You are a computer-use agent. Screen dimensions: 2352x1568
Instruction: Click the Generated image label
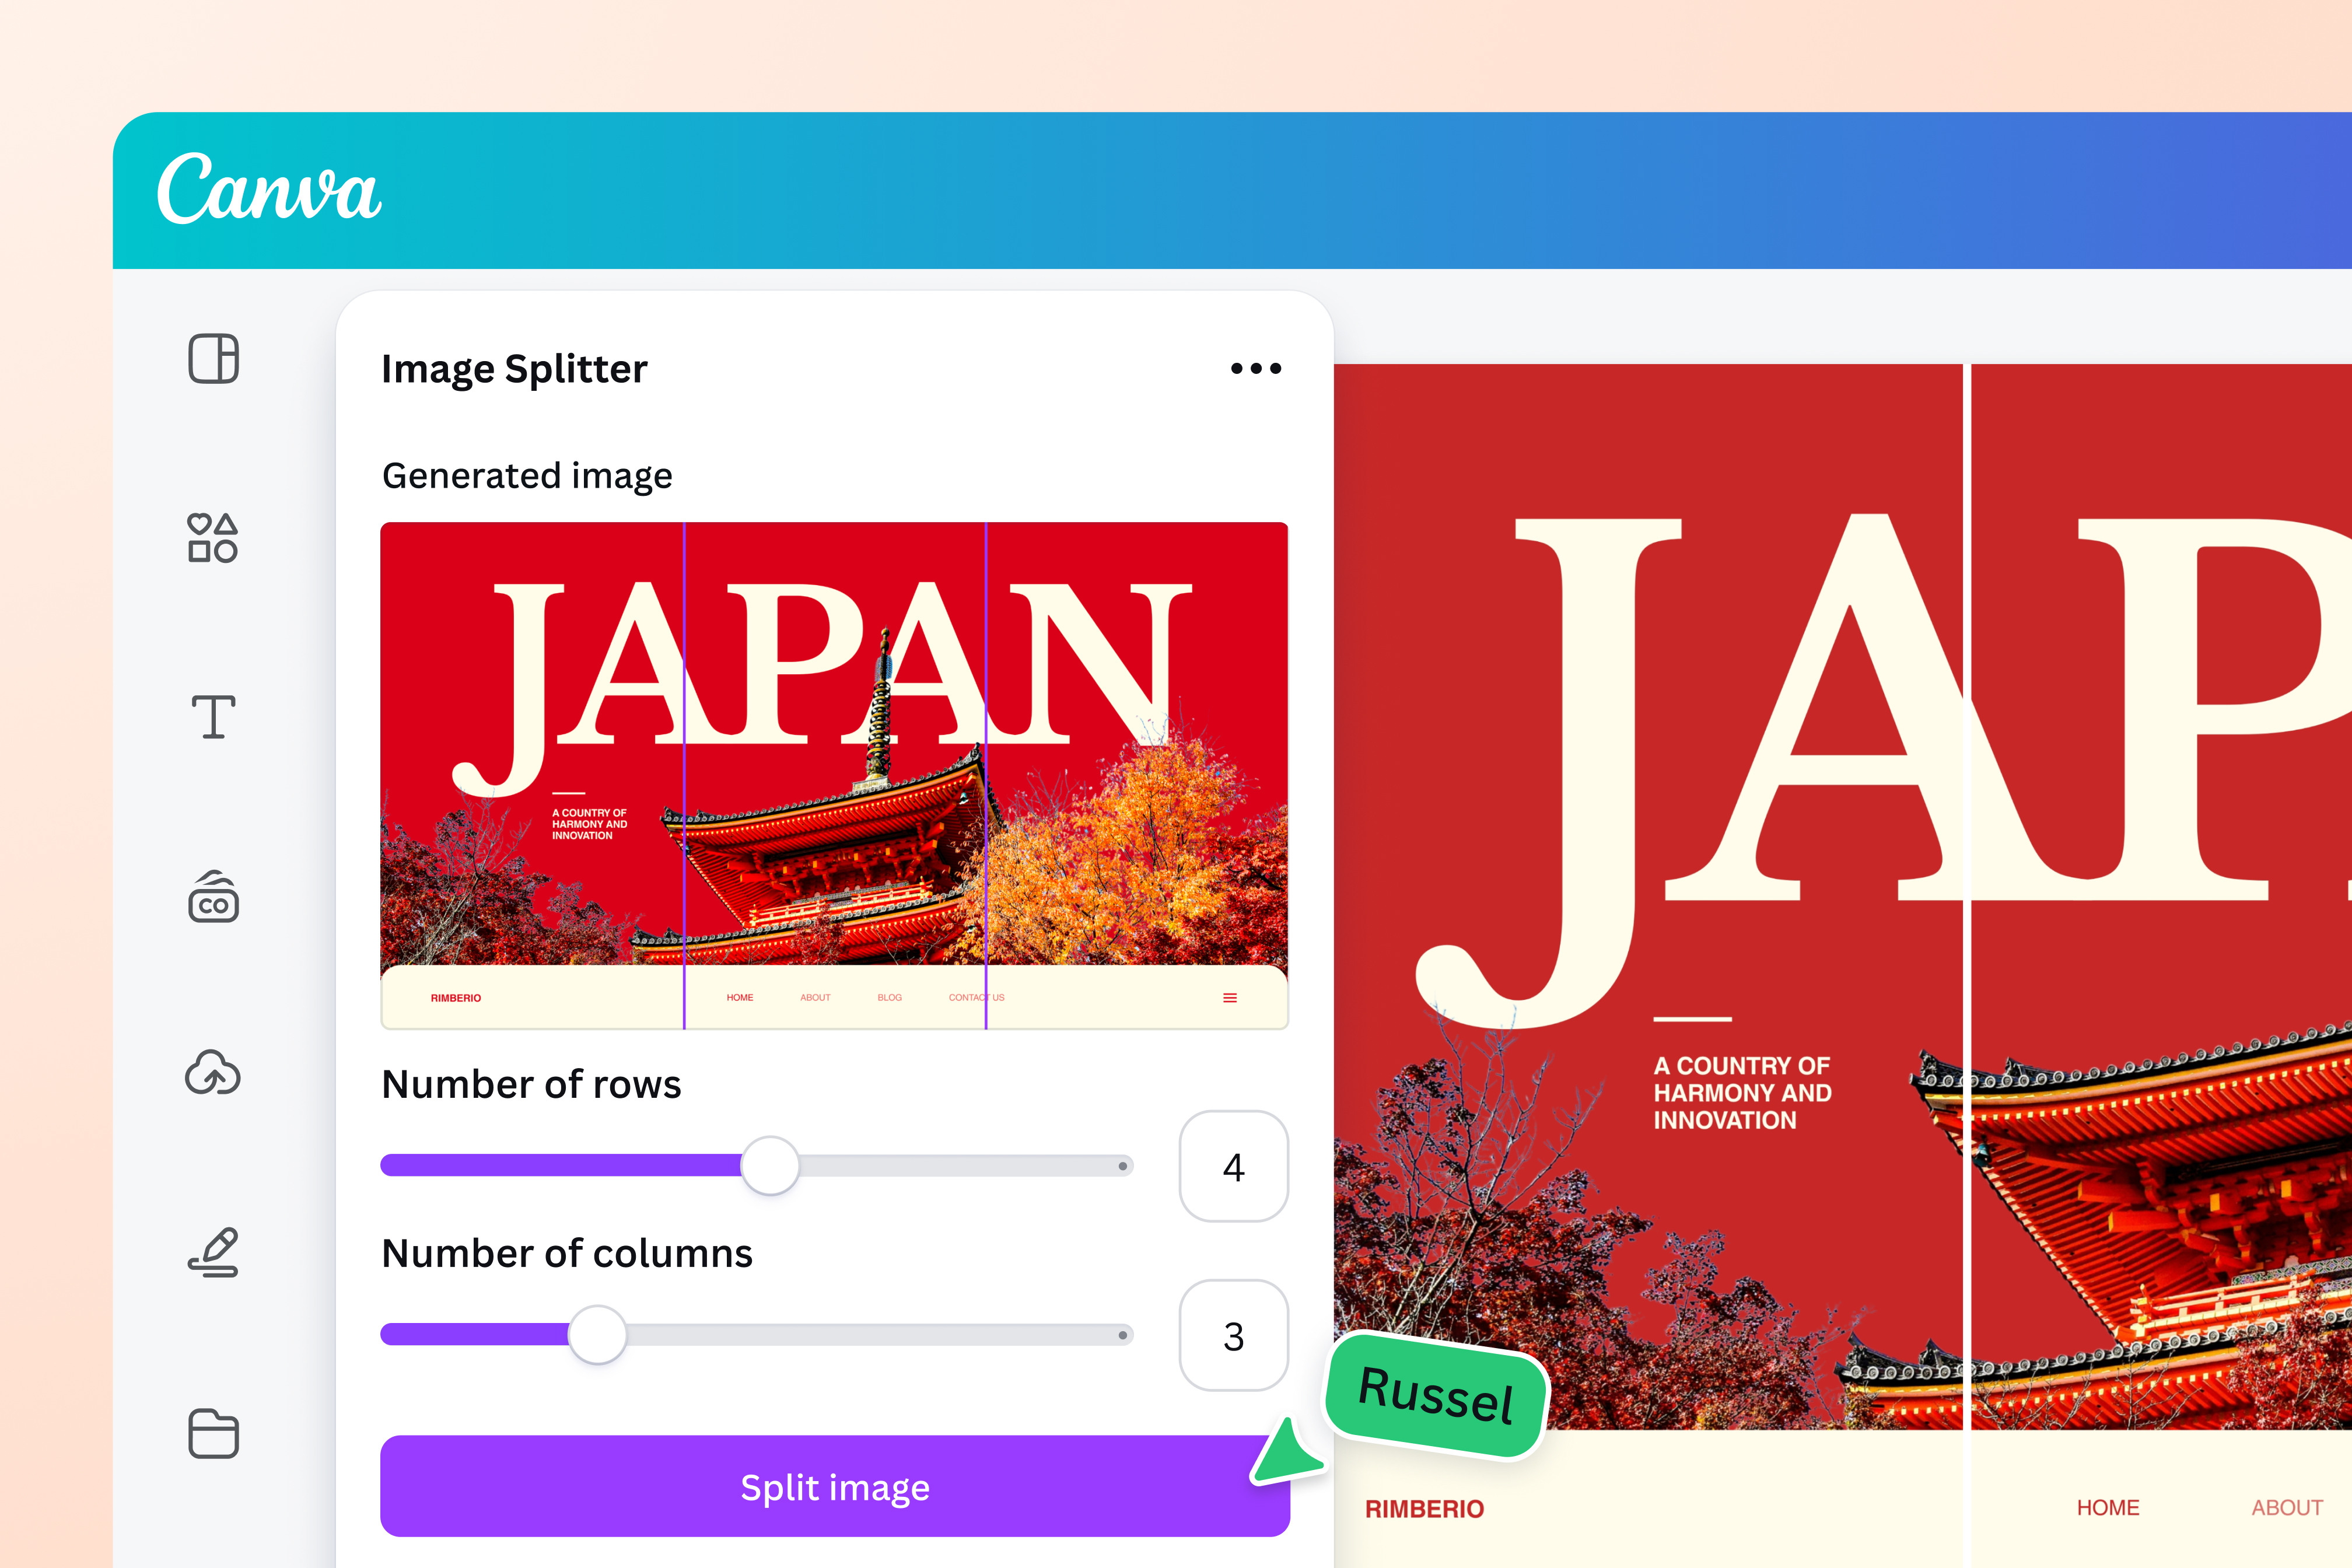coord(527,476)
